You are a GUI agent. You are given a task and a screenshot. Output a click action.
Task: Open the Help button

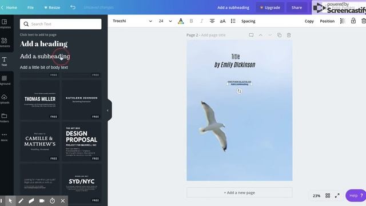pyautogui.click(x=356, y=196)
